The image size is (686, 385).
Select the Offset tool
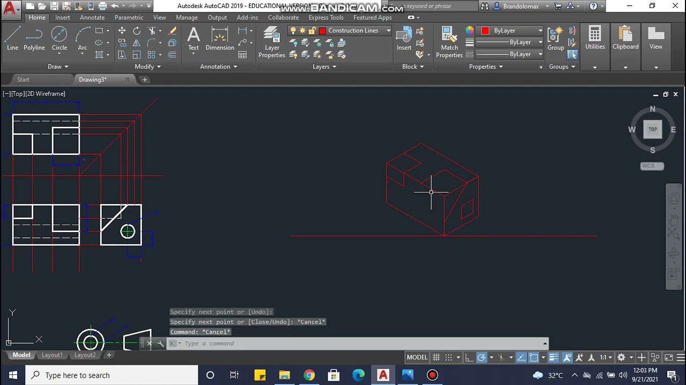(x=172, y=55)
